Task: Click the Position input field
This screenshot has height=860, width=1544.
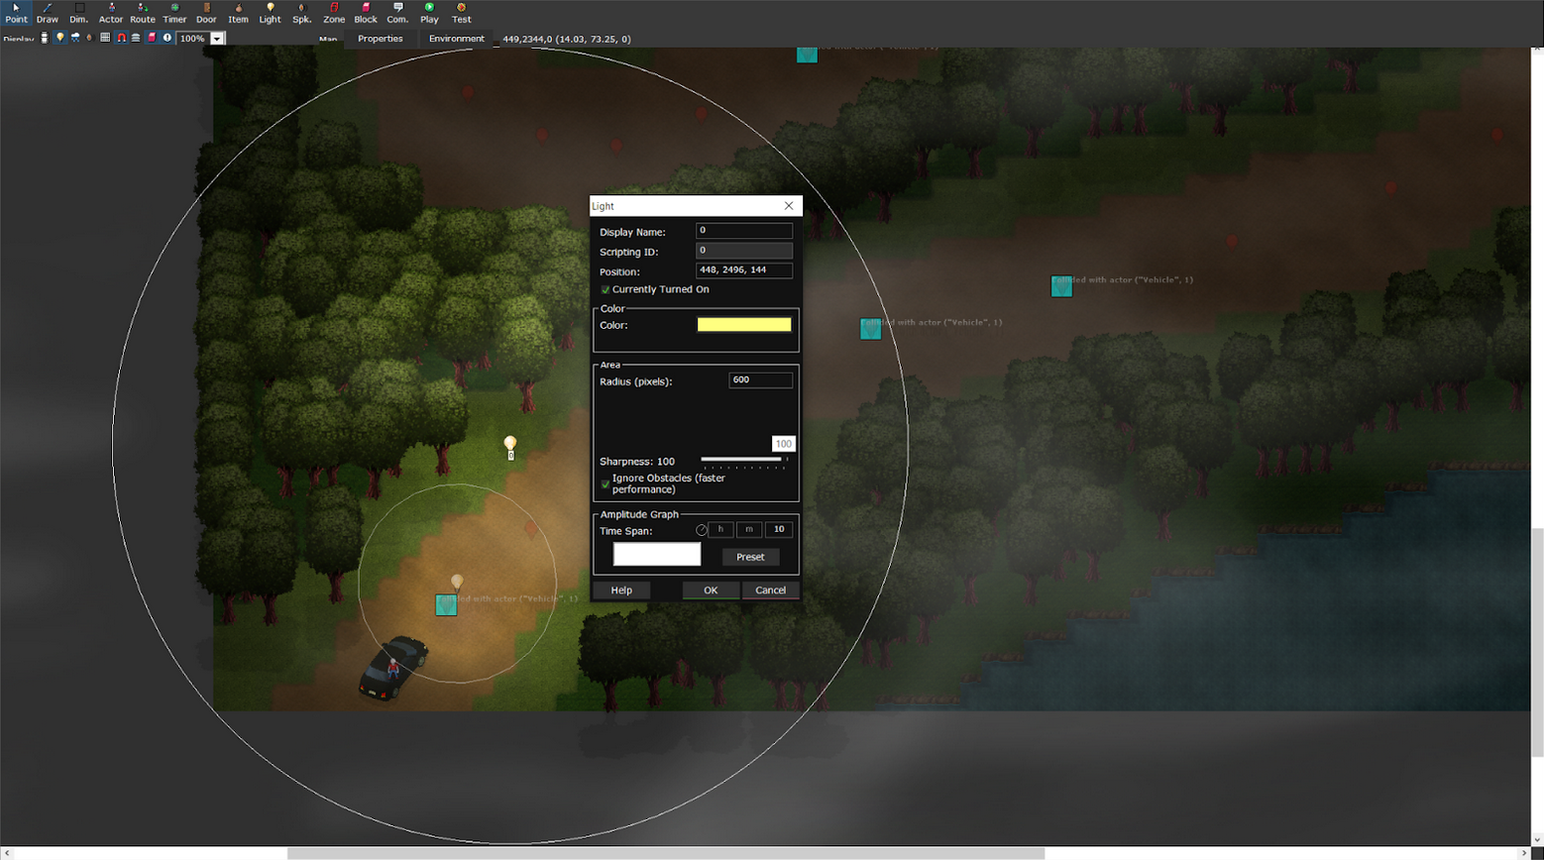Action: tap(744, 270)
